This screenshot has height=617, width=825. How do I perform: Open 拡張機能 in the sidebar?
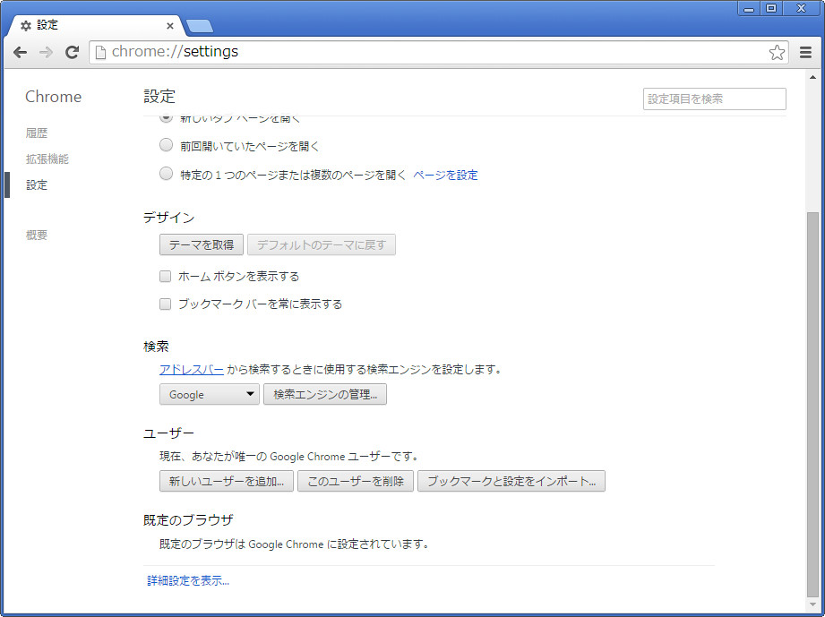[x=47, y=159]
